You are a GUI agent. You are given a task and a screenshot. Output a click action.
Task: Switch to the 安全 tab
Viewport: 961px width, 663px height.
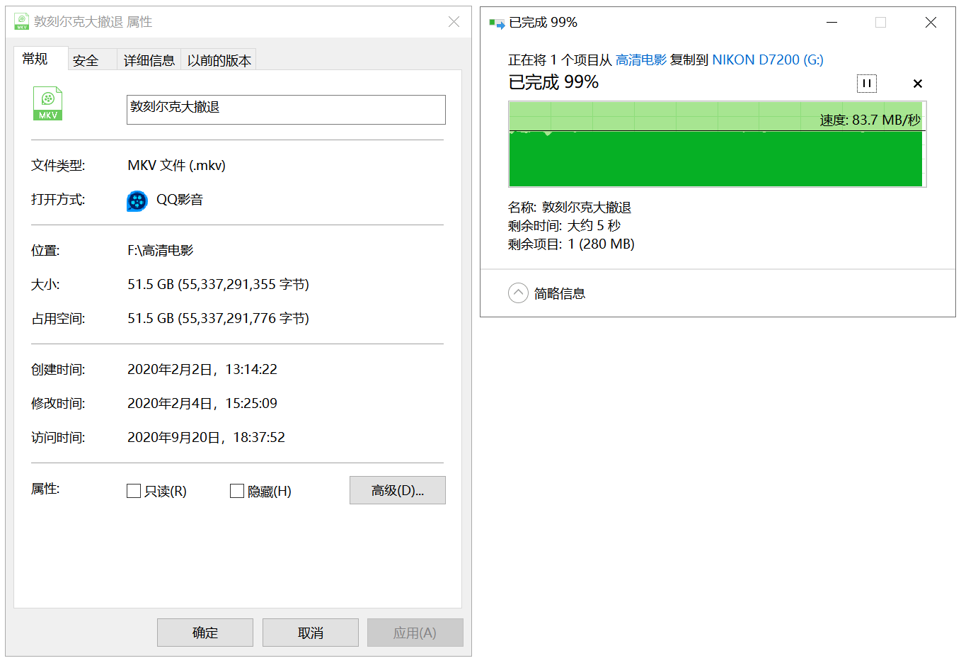click(x=86, y=60)
